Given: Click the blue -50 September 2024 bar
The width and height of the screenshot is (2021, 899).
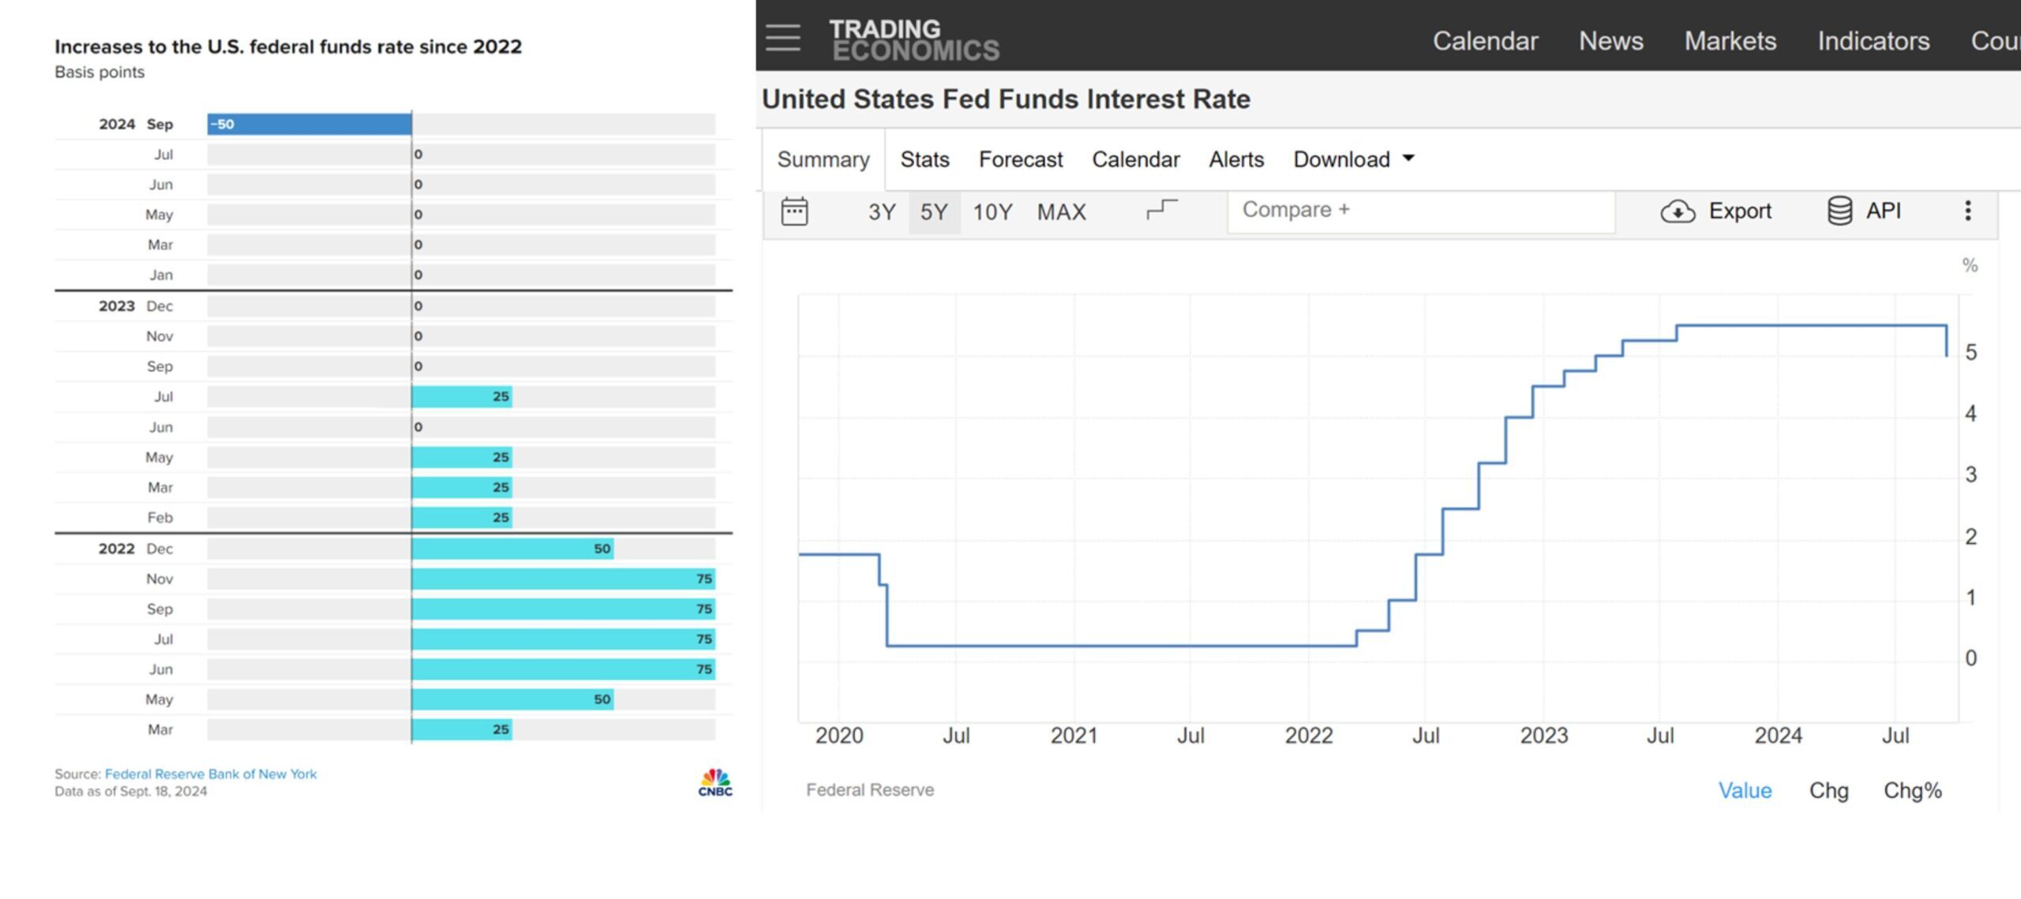Looking at the screenshot, I should pyautogui.click(x=309, y=124).
